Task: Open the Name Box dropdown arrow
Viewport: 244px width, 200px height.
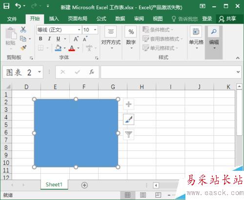Action: 40,72
